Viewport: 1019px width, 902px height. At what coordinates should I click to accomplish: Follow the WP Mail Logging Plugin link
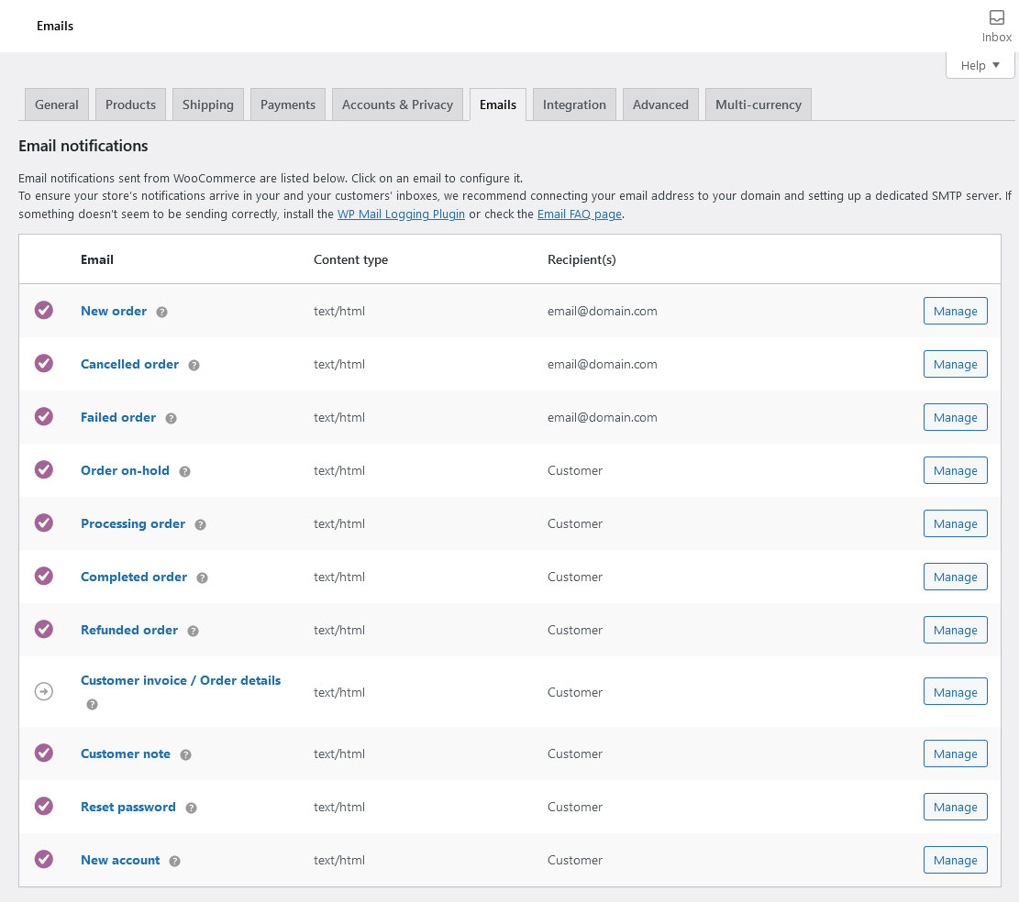click(401, 214)
